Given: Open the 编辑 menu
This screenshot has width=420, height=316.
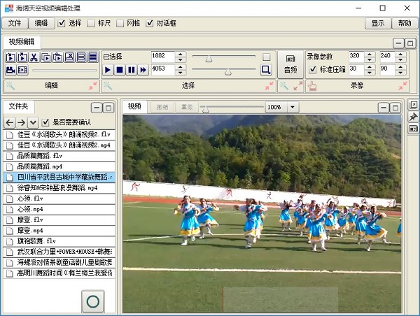Looking at the screenshot, I should [x=41, y=23].
